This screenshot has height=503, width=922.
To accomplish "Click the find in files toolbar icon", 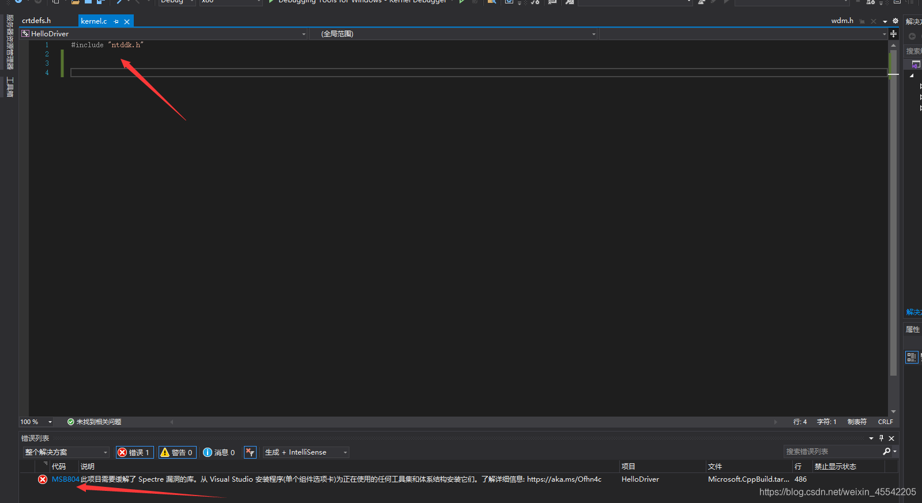I will (492, 2).
